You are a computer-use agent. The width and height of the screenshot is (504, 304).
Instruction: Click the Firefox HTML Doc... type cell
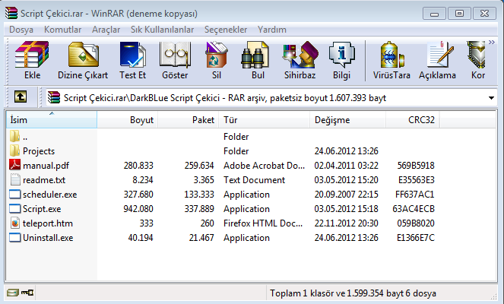[263, 223]
